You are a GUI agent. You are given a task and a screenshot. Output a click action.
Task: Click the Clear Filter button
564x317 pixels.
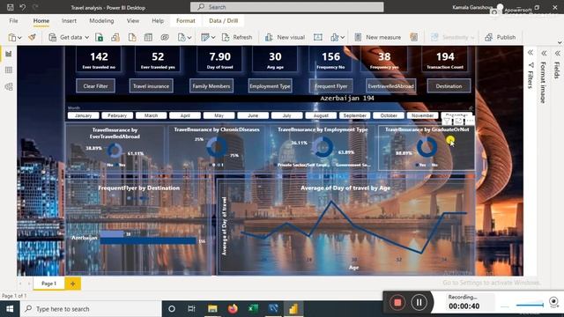(x=96, y=86)
